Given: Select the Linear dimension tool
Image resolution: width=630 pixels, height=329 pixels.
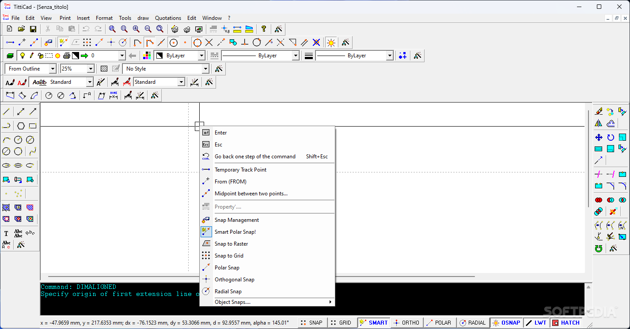Looking at the screenshot, I should 10,95.
